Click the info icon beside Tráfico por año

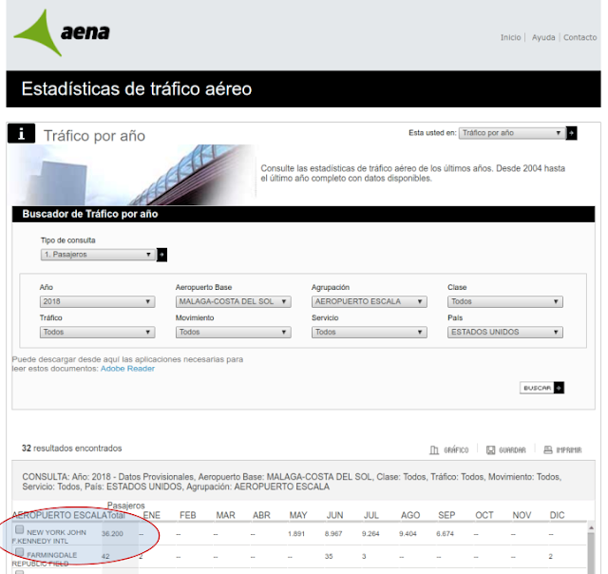click(21, 133)
